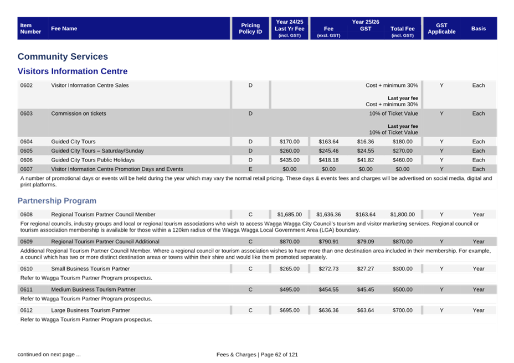Select 'Visitor Information Centre Sales' fee name
This screenshot has width=514, height=363.
point(90,85)
